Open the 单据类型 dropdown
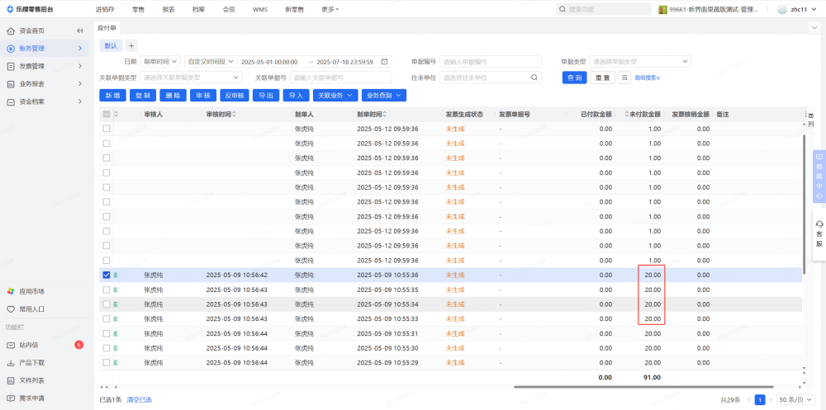Screen dimensions: 826x410 [641, 62]
